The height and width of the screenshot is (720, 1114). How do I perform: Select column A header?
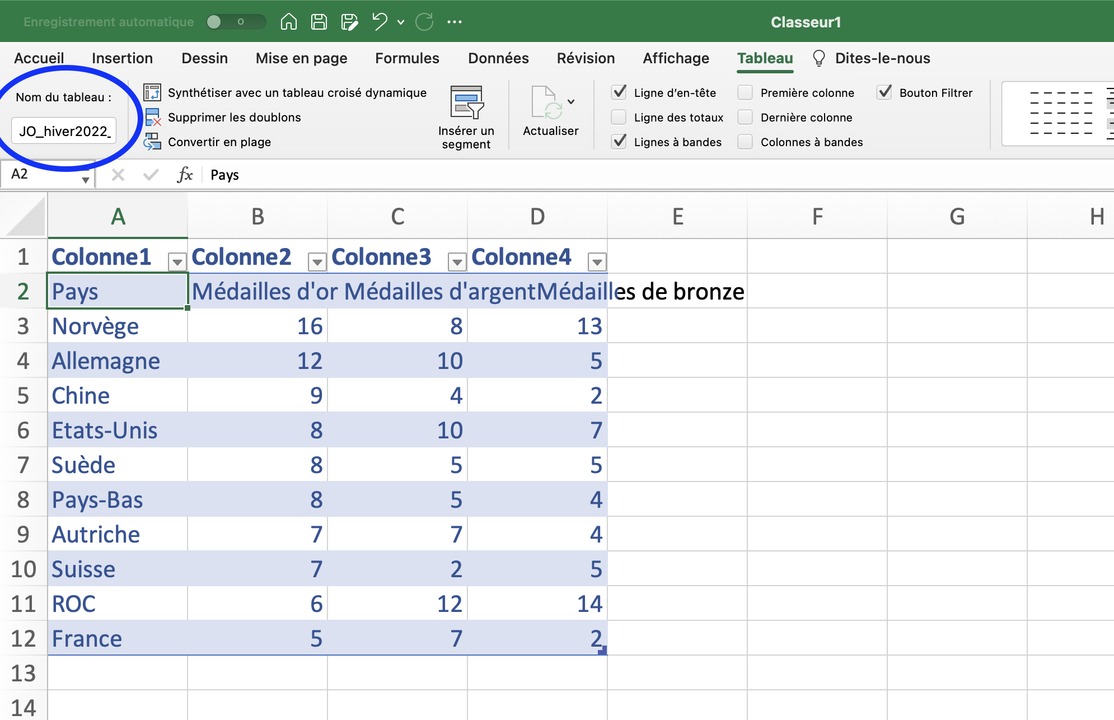point(118,216)
